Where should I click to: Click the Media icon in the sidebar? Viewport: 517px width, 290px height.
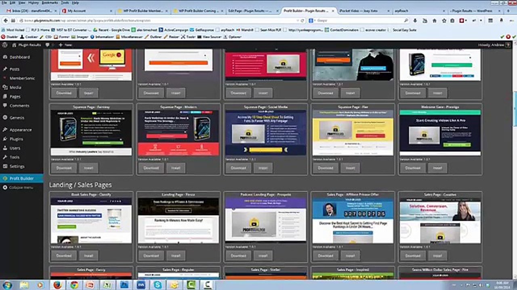[4, 87]
